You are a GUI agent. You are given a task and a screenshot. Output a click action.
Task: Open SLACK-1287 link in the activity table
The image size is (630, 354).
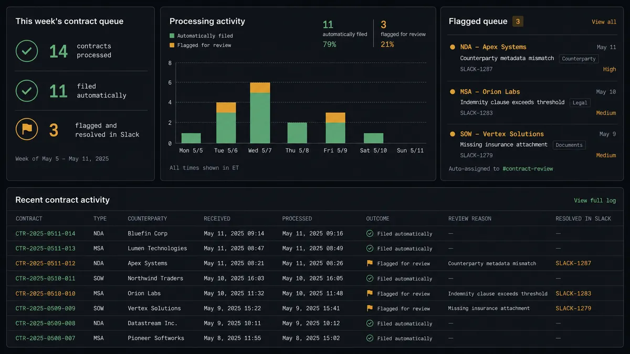[x=573, y=263]
